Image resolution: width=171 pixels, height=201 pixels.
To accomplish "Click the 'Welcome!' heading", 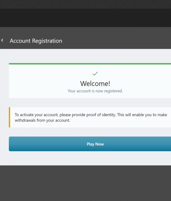I will tap(95, 83).
